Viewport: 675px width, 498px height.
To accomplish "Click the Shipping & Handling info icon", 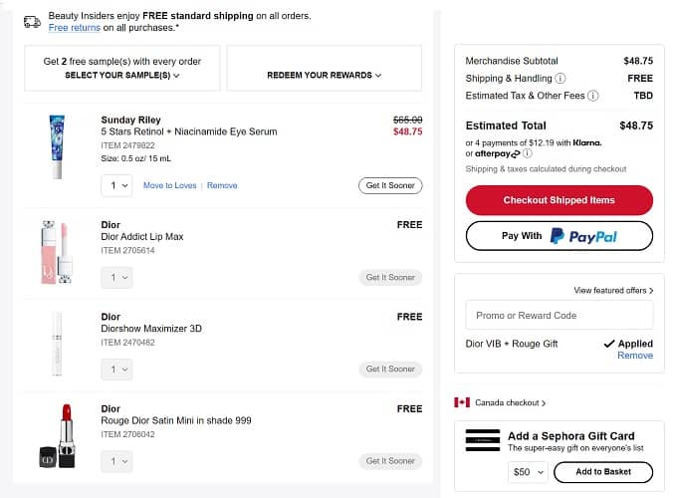I will tap(561, 79).
